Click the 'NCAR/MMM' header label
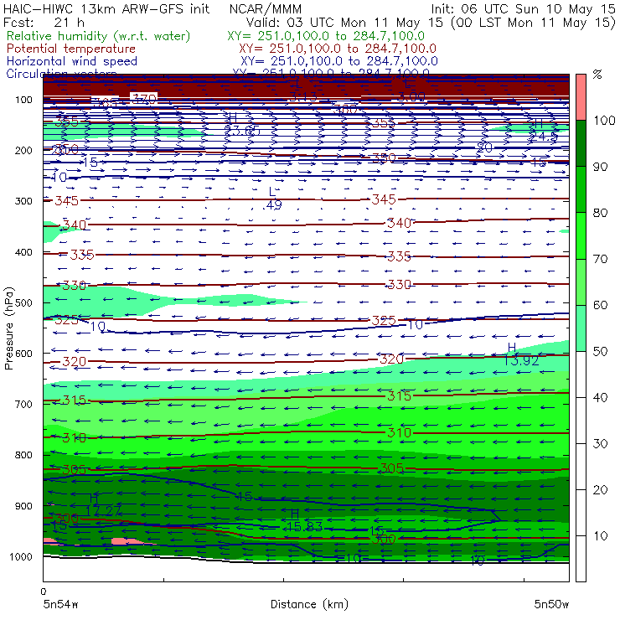The height and width of the screenshot is (620, 620). 266,9
